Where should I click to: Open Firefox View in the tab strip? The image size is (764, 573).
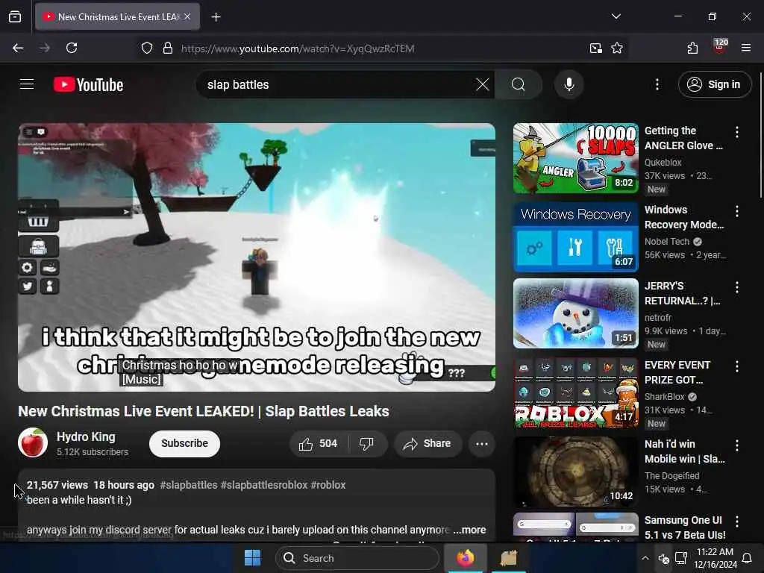[x=15, y=16]
